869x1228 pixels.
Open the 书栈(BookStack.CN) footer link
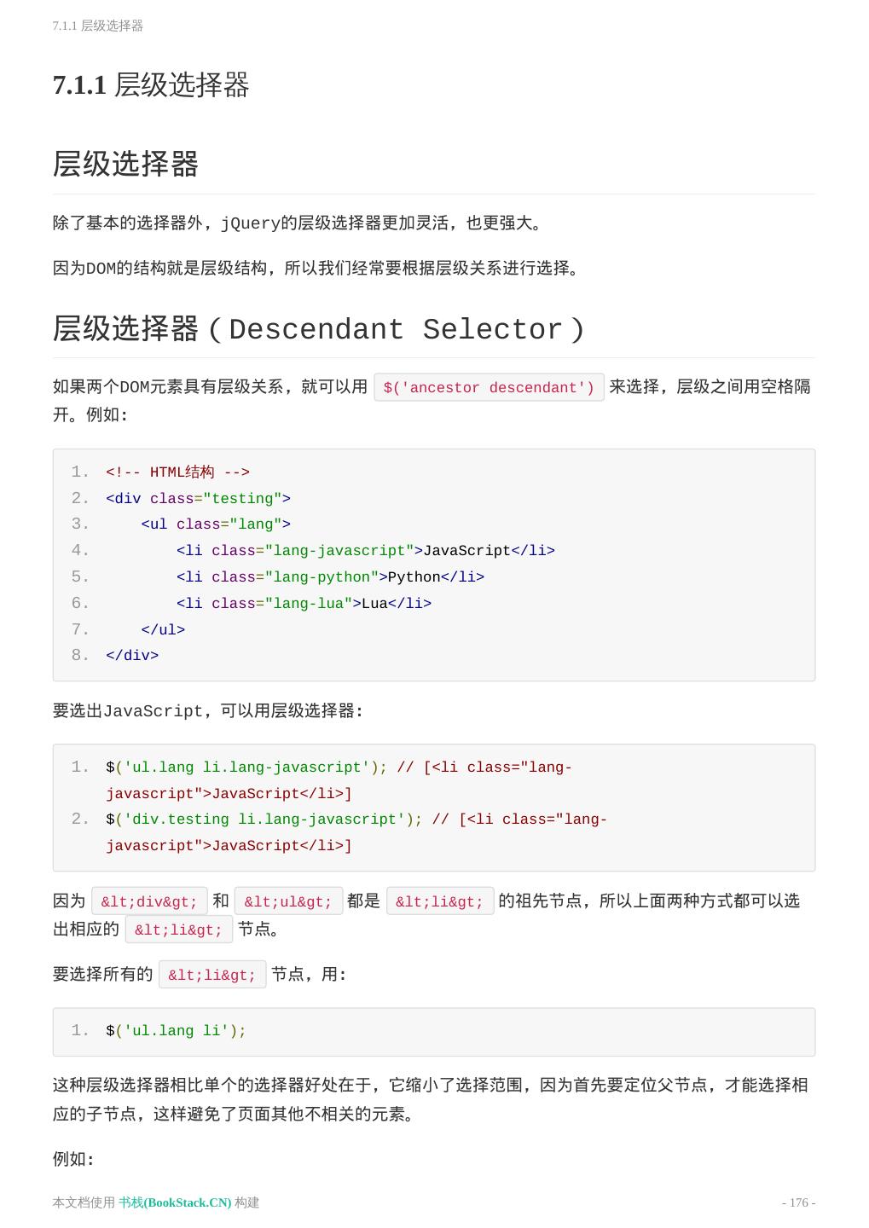point(175,1202)
